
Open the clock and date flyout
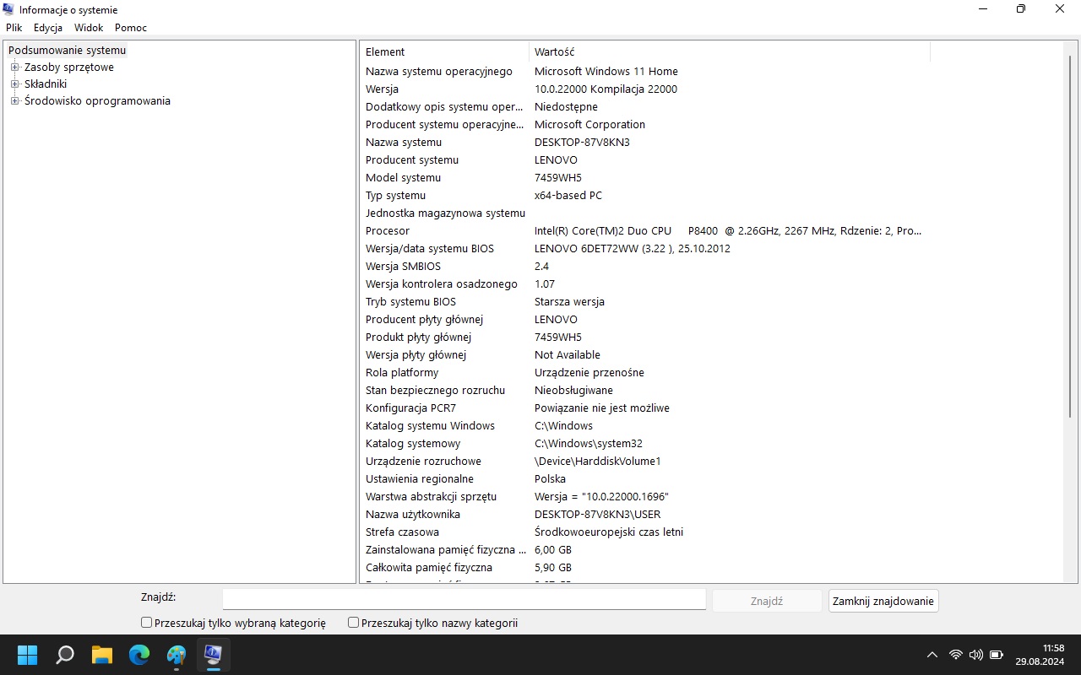(1040, 654)
